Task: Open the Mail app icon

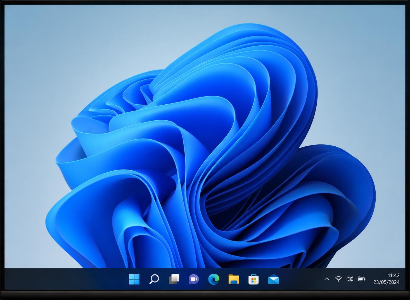Action: click(x=273, y=279)
